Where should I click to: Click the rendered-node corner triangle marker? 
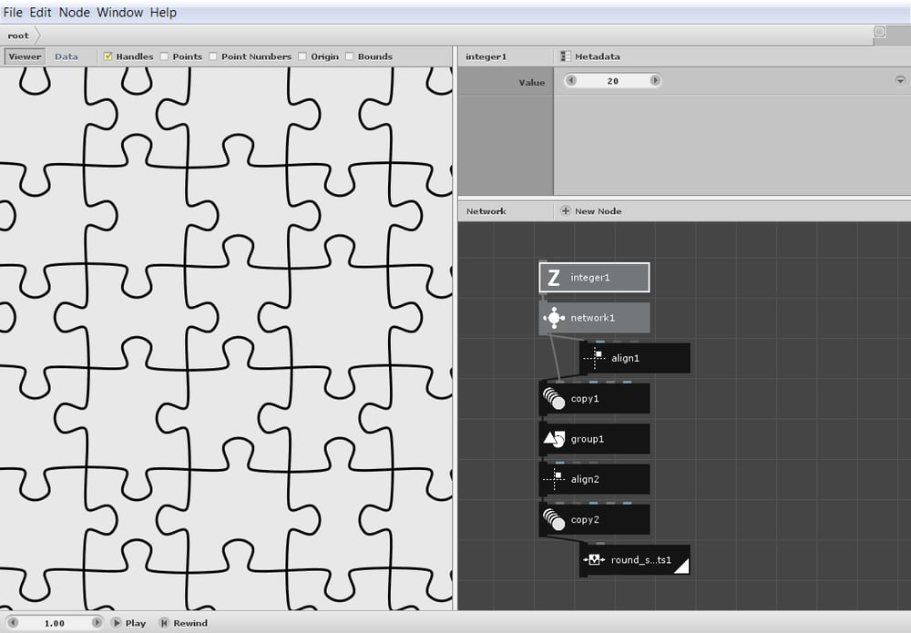[x=683, y=567]
